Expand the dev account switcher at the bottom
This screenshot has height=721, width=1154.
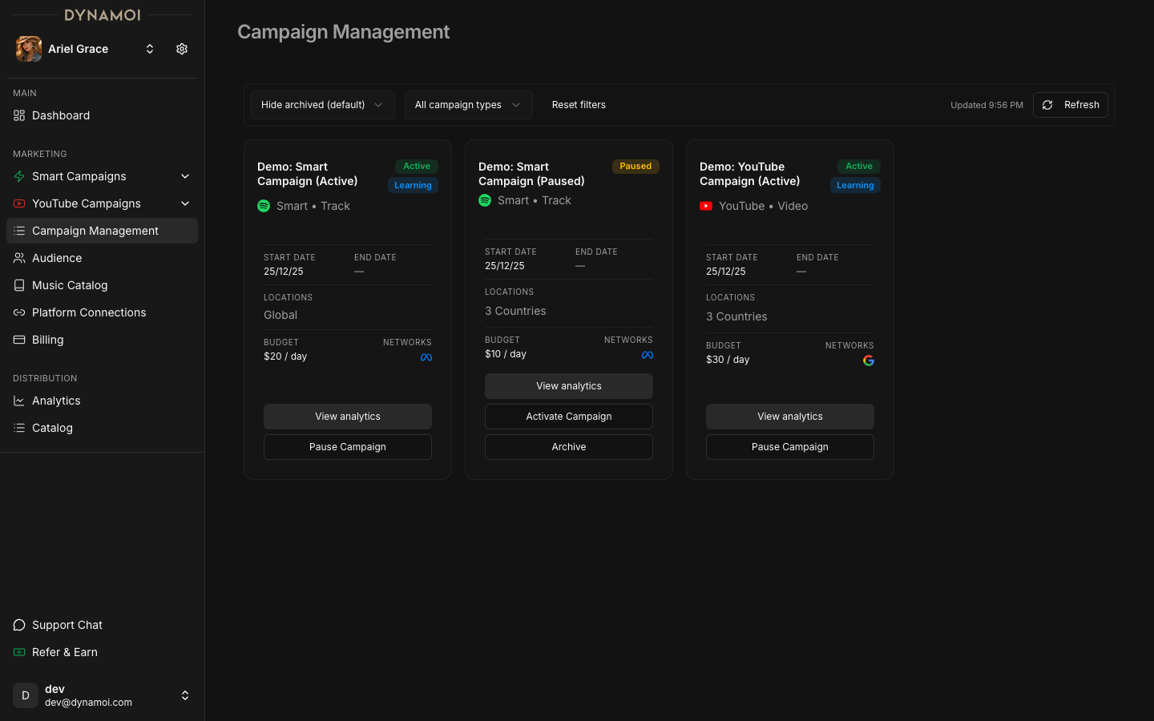[185, 695]
